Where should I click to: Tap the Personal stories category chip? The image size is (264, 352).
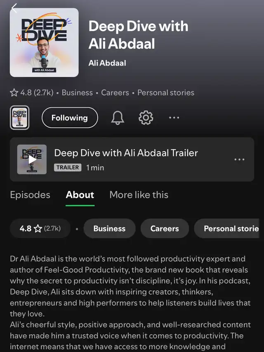coord(227,229)
